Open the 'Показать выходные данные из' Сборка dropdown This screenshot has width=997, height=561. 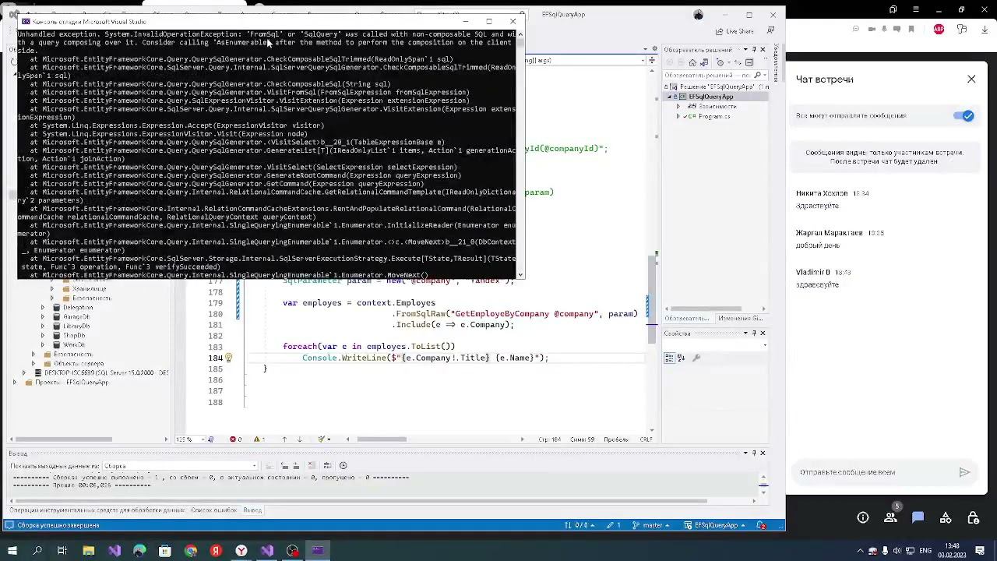coord(180,466)
